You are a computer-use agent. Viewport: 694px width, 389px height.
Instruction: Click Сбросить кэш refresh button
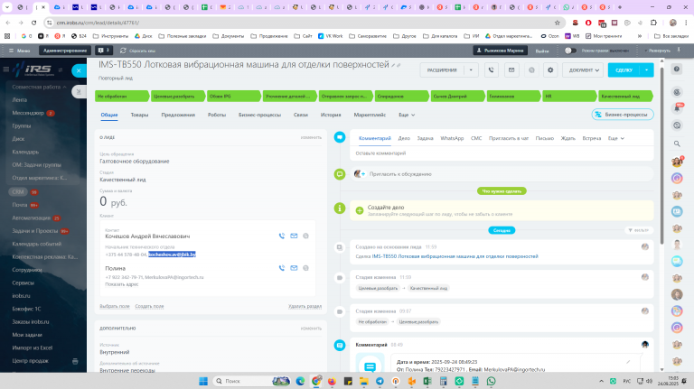click(137, 51)
